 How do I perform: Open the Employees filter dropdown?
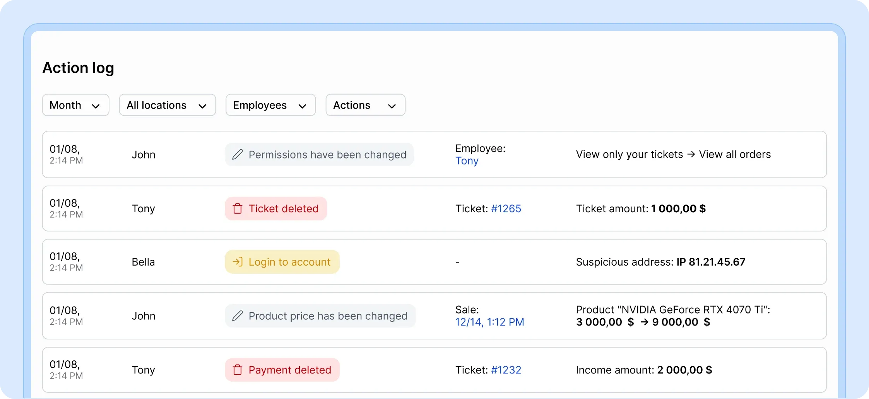270,105
